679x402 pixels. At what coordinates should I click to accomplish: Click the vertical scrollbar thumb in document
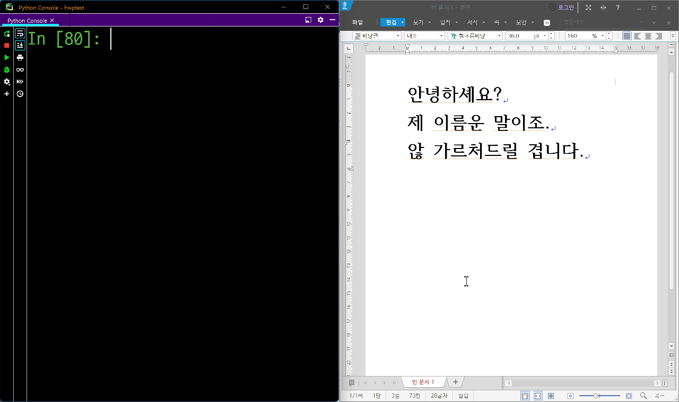[672, 180]
